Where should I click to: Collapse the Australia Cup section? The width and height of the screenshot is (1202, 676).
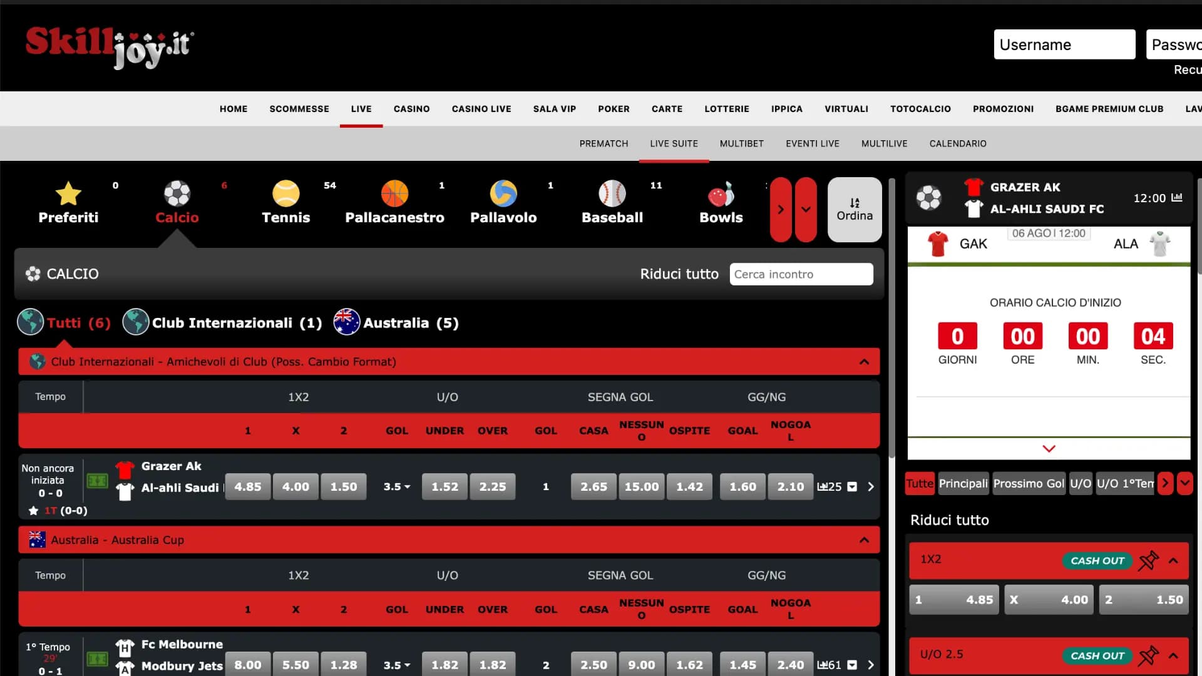pos(865,540)
